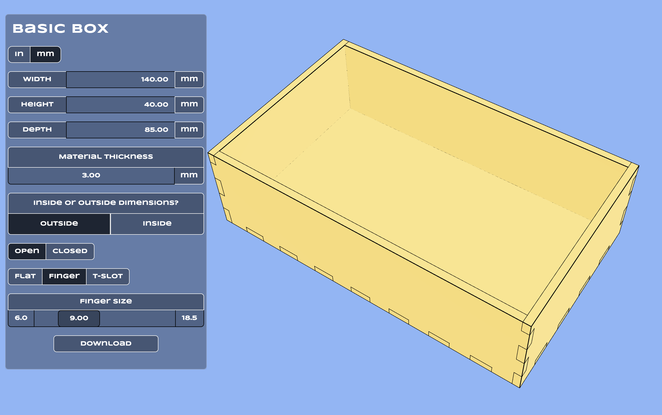Edit the Material Thickness value
The height and width of the screenshot is (415, 662).
coord(92,175)
